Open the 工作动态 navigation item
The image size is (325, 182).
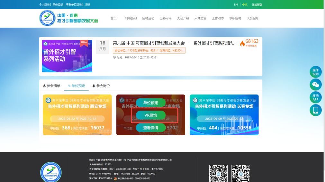[218, 18]
